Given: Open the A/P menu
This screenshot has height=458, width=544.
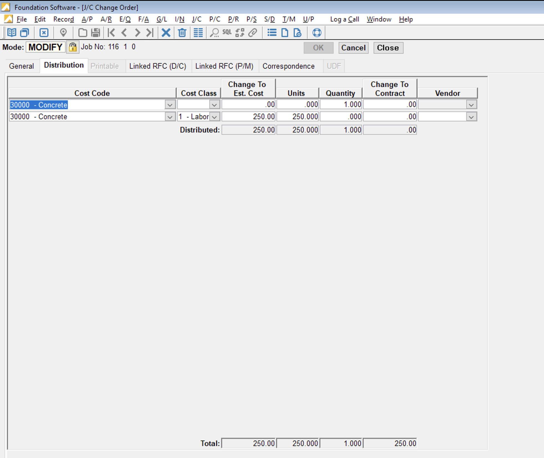Looking at the screenshot, I should pos(87,19).
